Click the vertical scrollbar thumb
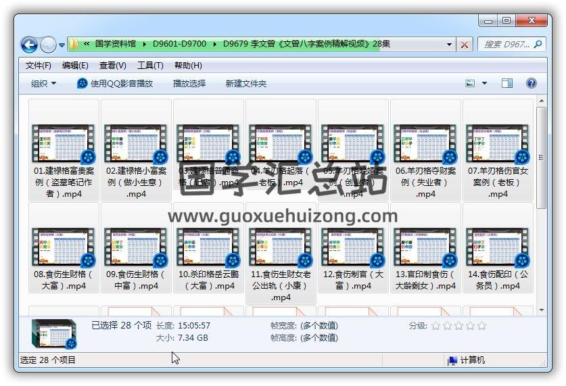The height and width of the screenshot is (386, 566). (542, 158)
